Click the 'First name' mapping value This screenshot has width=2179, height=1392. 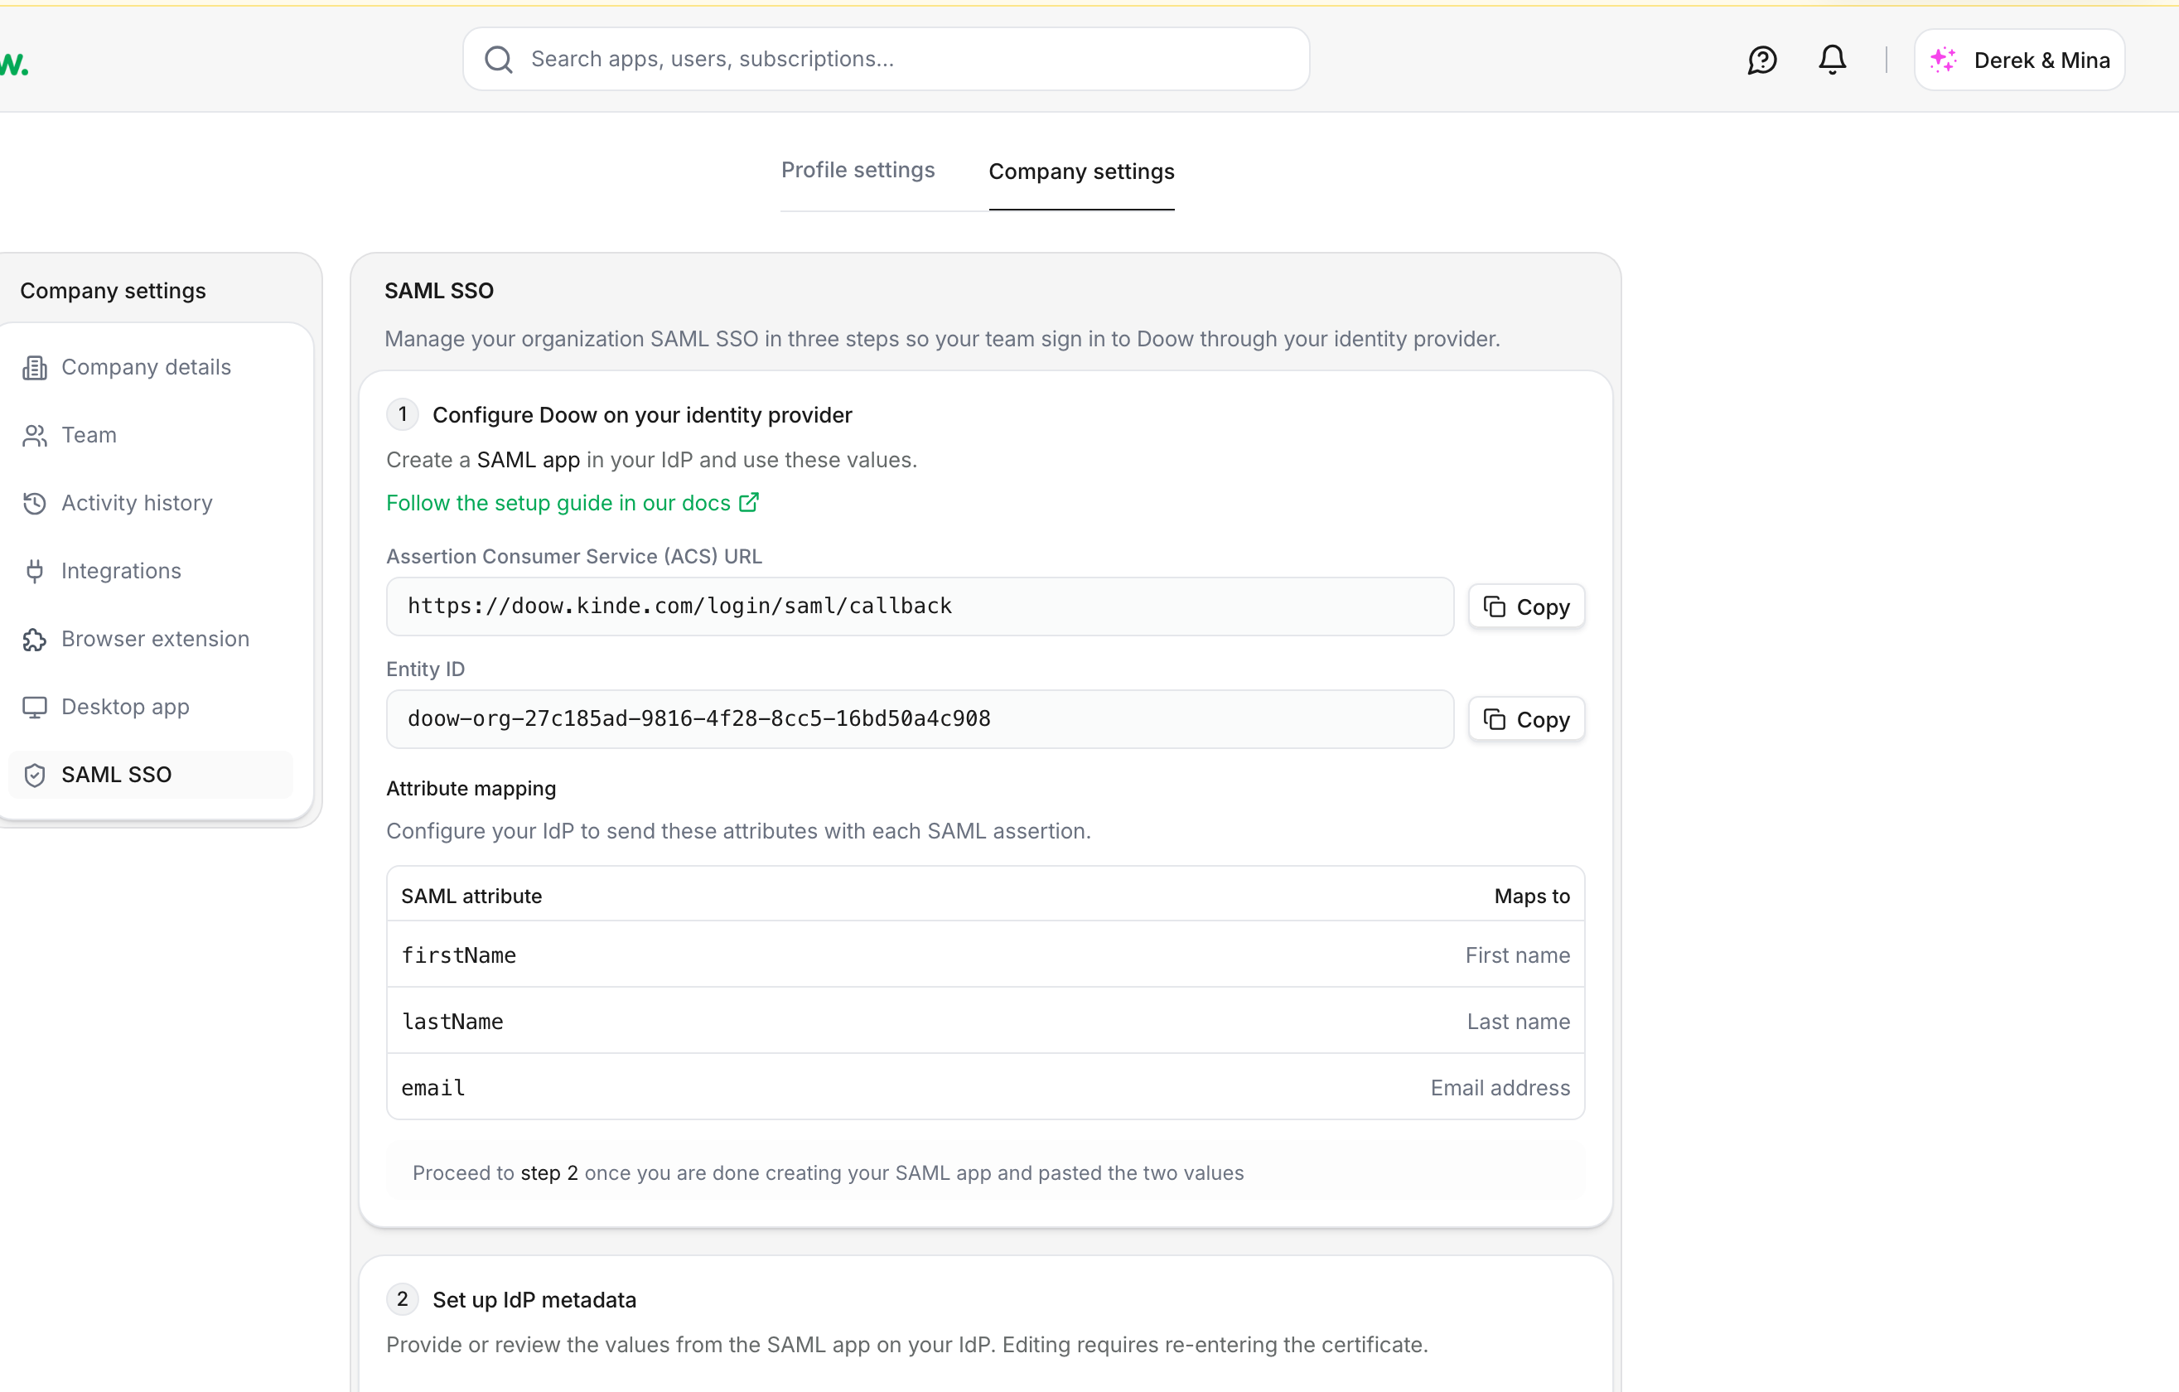pos(1518,955)
